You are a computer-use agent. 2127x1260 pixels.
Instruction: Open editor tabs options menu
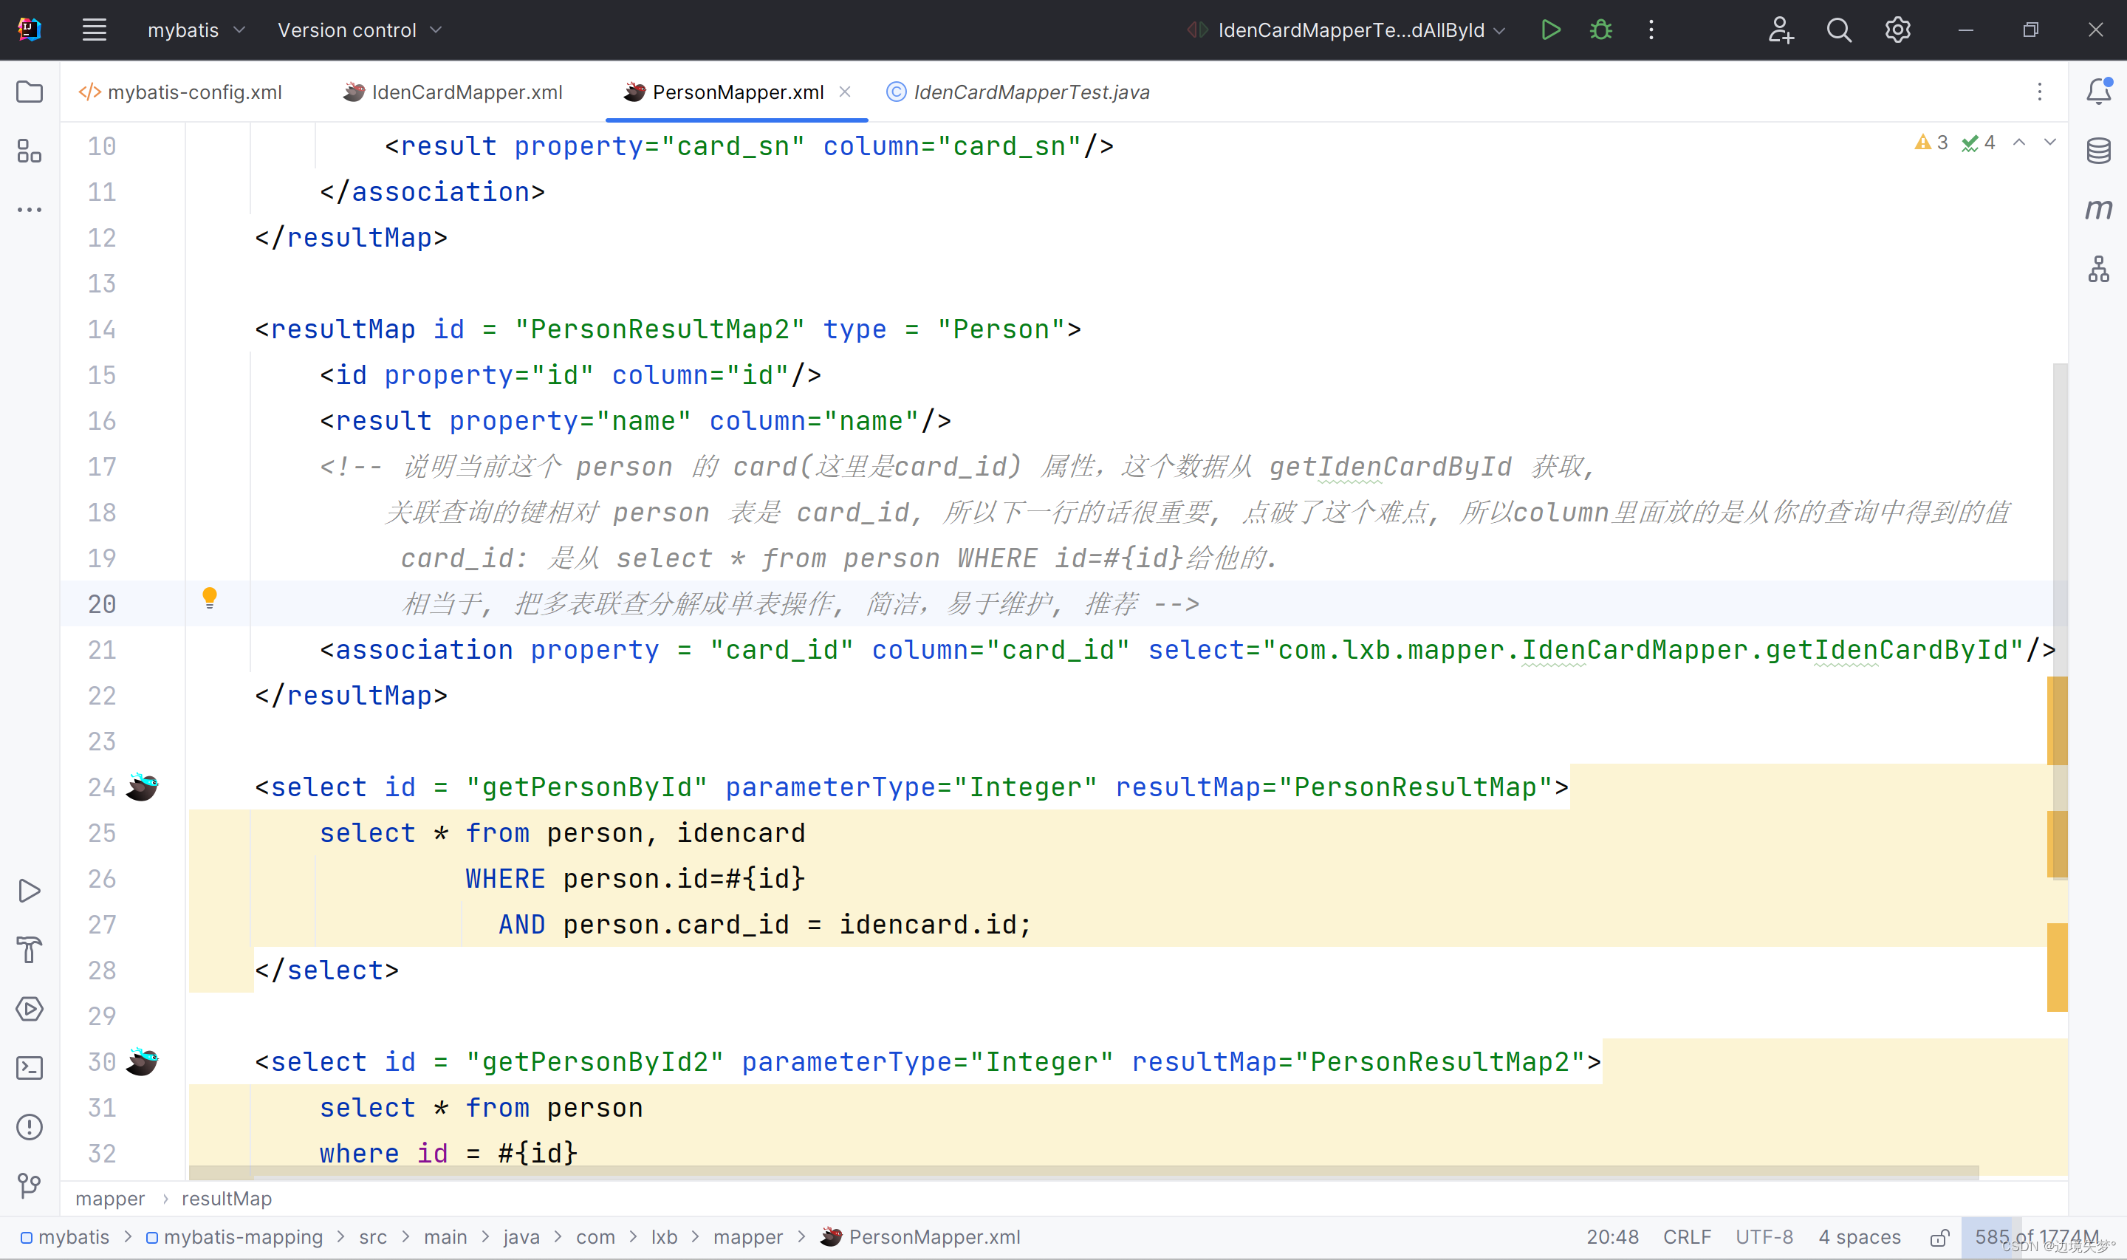tap(2040, 92)
